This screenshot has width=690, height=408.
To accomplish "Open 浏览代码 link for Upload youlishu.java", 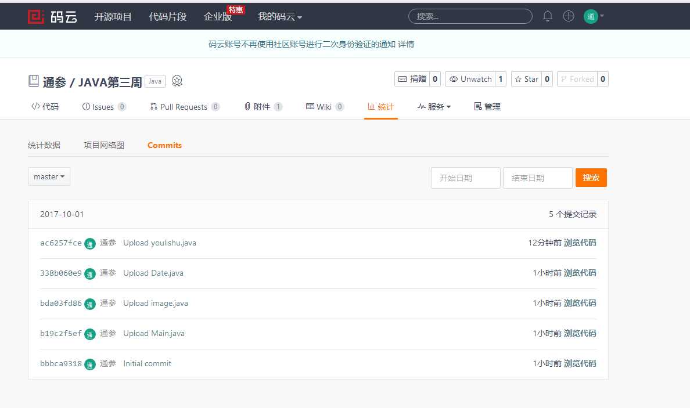I will click(x=580, y=243).
